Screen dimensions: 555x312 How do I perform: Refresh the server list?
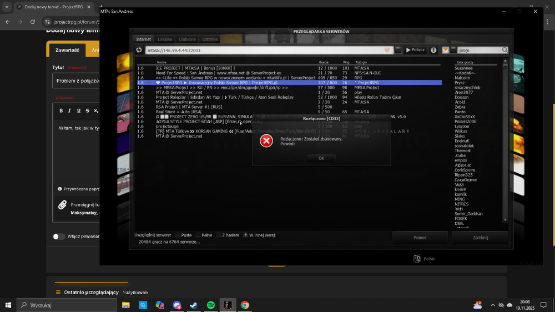point(139,50)
